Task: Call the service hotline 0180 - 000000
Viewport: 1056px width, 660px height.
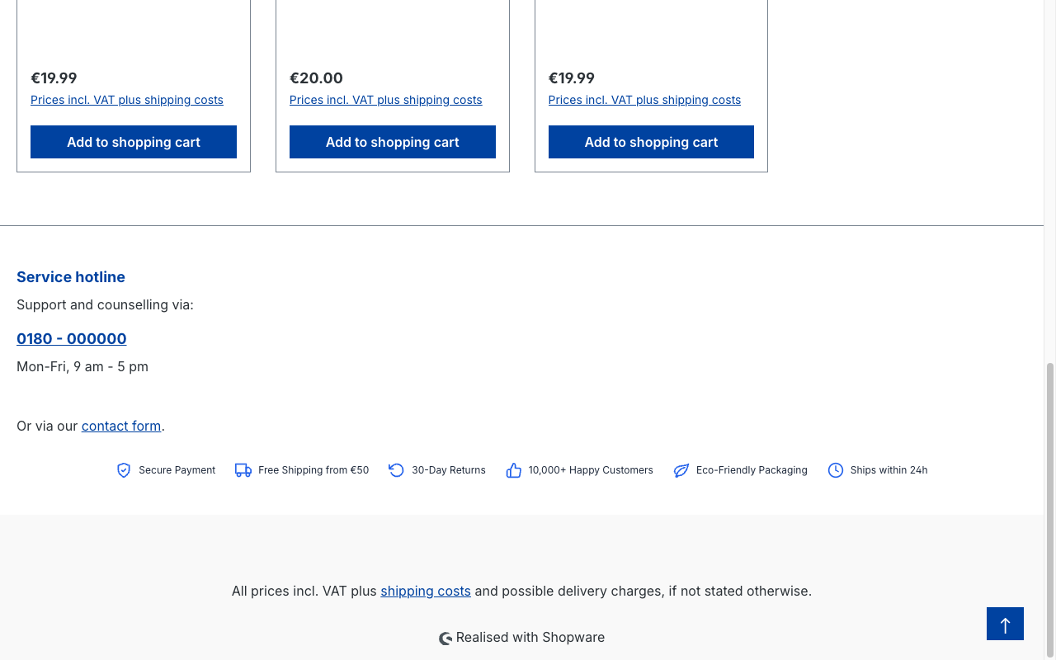Action: click(72, 339)
